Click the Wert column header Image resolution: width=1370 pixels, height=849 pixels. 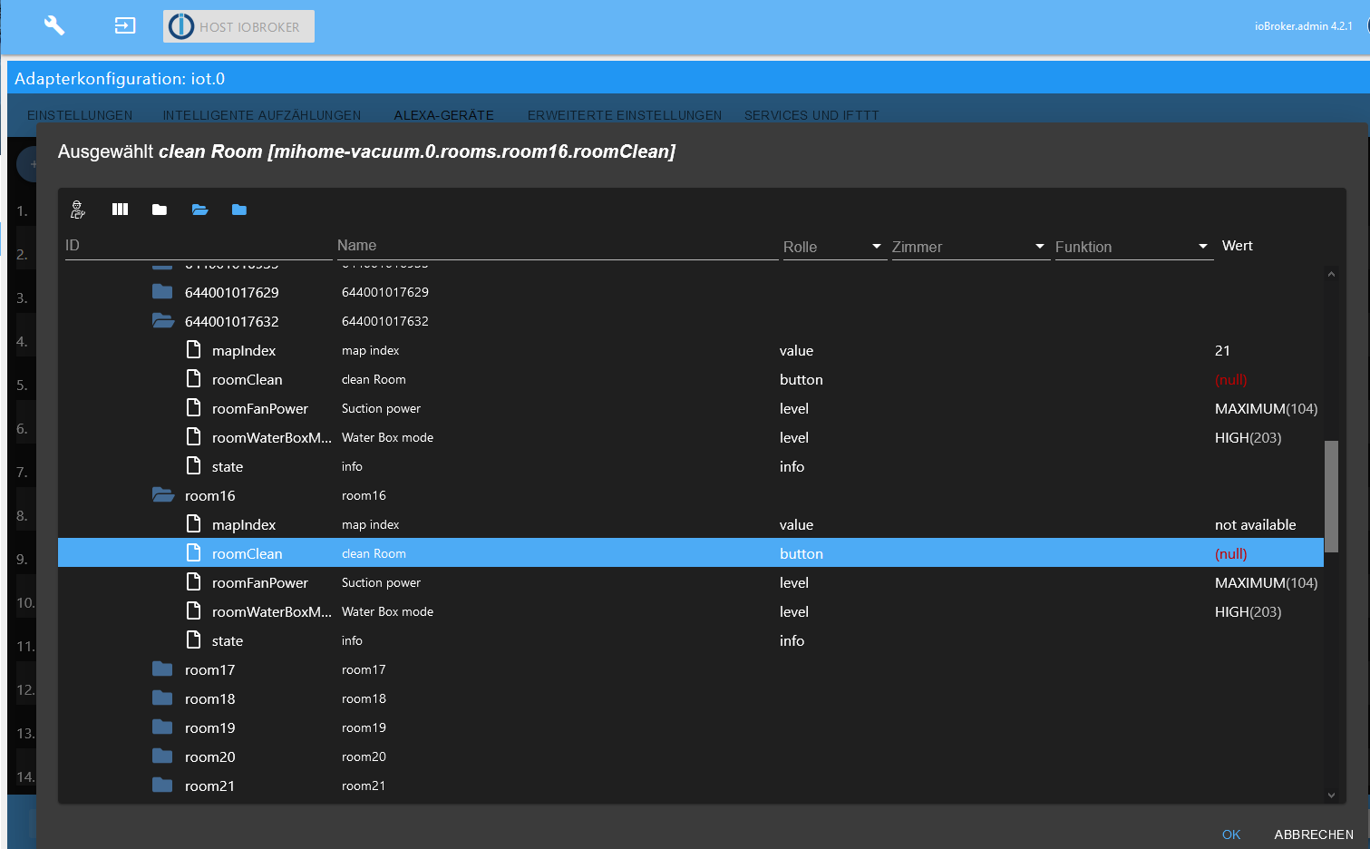(x=1237, y=246)
